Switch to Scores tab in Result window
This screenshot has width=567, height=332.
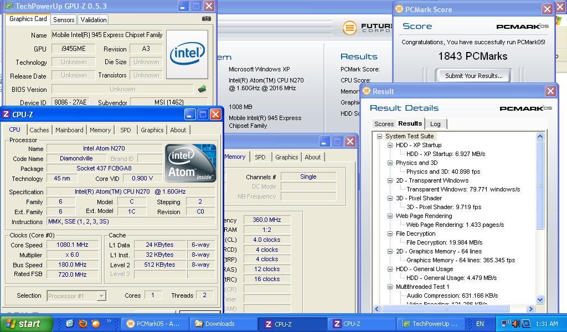point(384,124)
